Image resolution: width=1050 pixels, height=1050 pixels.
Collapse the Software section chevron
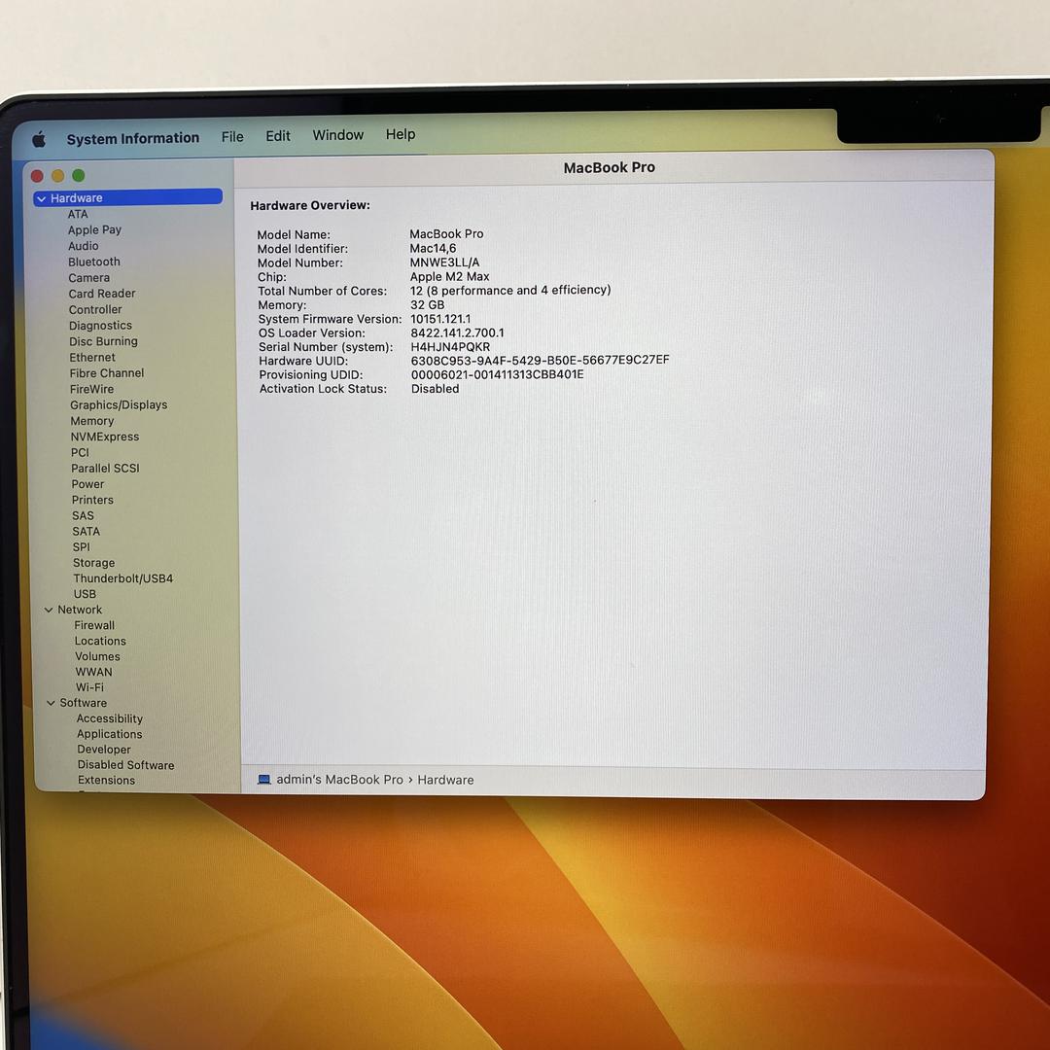pyautogui.click(x=51, y=703)
